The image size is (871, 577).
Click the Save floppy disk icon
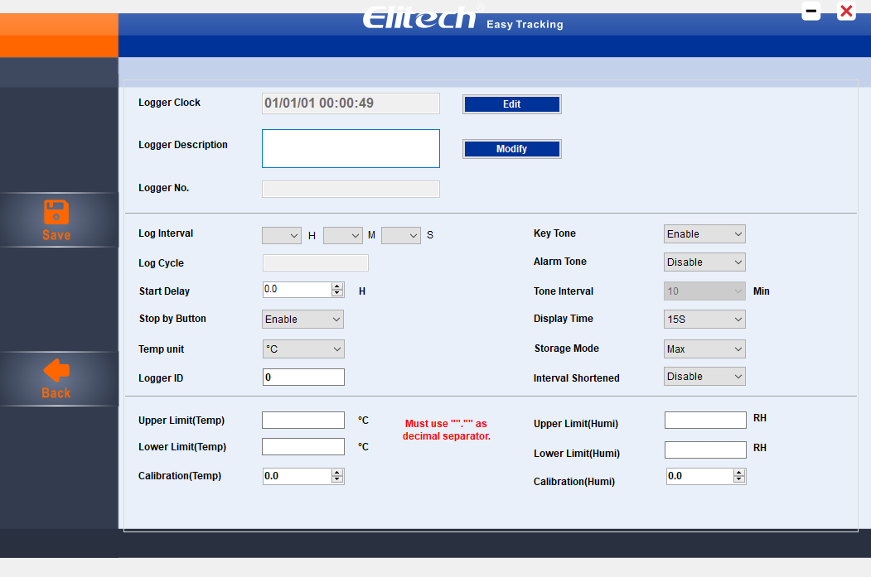click(x=56, y=212)
